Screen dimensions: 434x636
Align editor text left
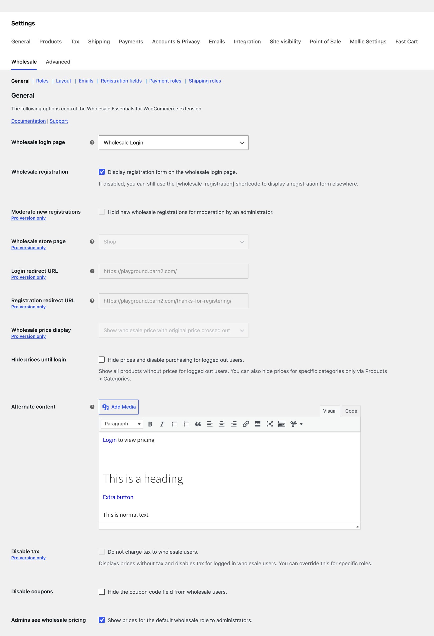(210, 424)
